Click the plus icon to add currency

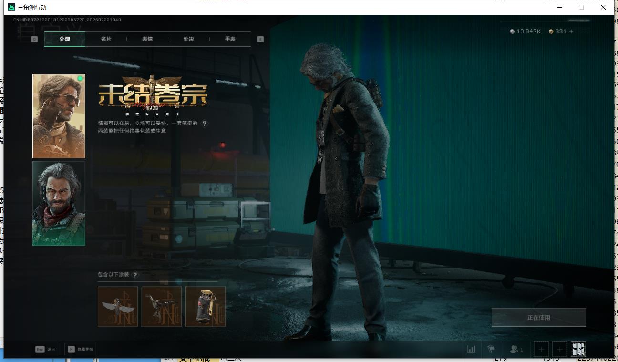571,31
